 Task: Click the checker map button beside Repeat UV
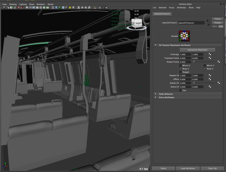(209, 76)
